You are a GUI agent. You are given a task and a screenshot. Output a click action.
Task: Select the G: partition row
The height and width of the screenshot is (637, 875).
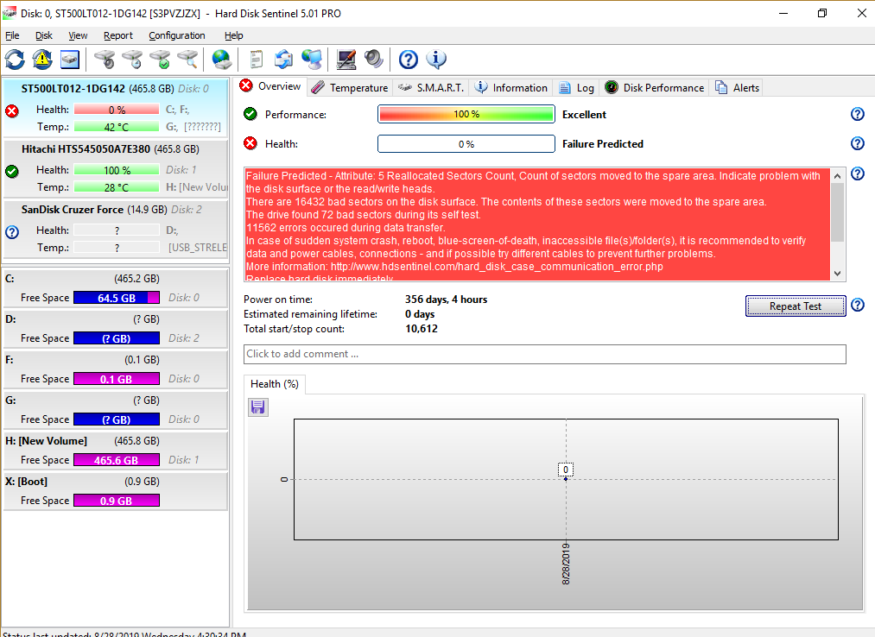115,410
